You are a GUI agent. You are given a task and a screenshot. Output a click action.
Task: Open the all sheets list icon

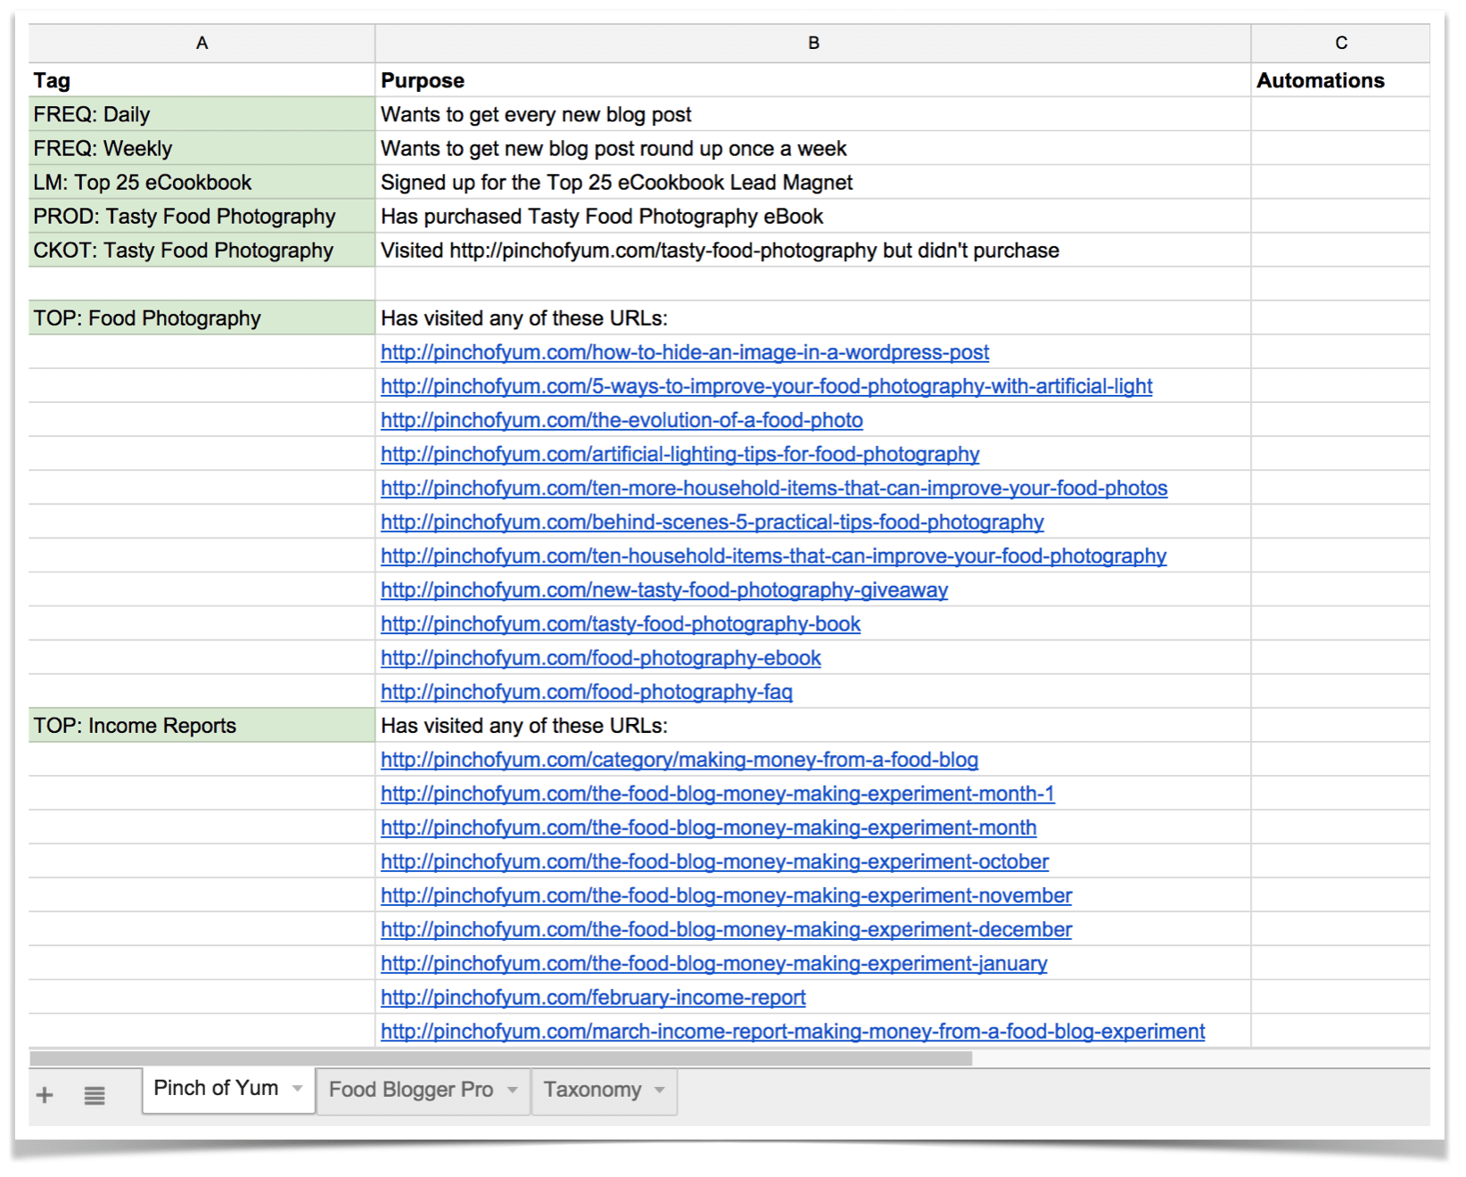[x=95, y=1095]
